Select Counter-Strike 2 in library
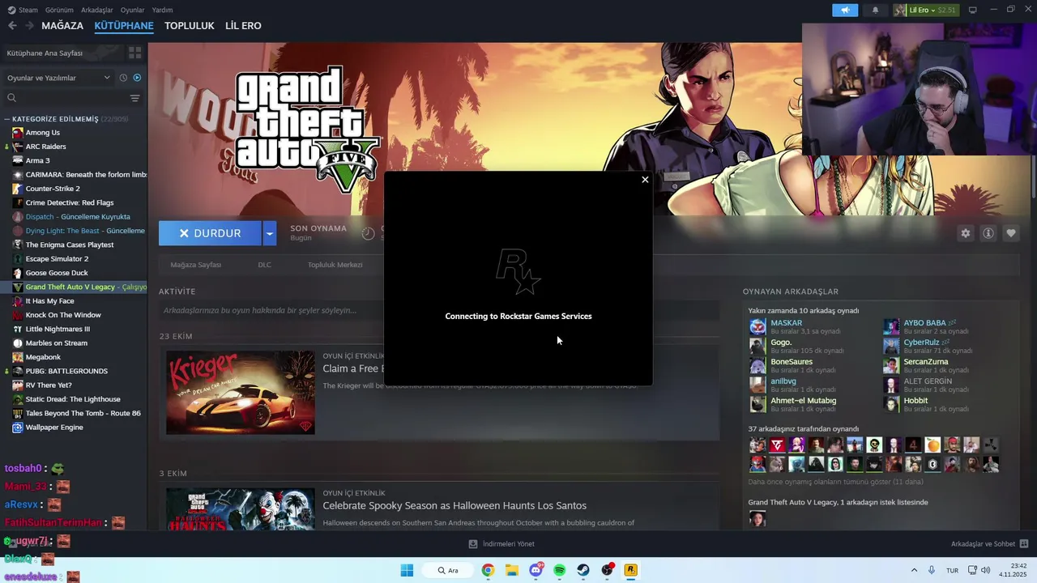 coord(53,189)
